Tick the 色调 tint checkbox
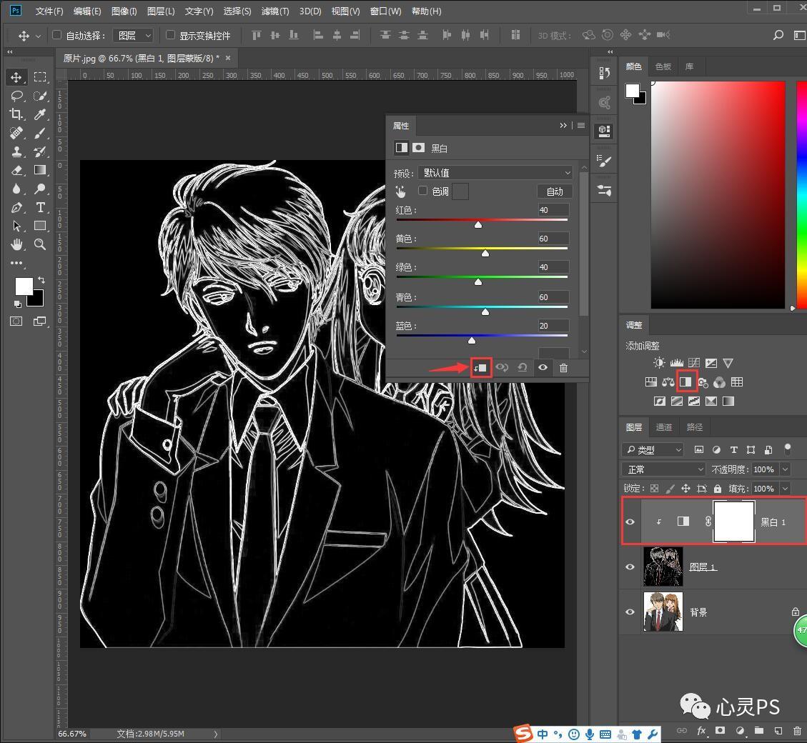 click(x=422, y=191)
